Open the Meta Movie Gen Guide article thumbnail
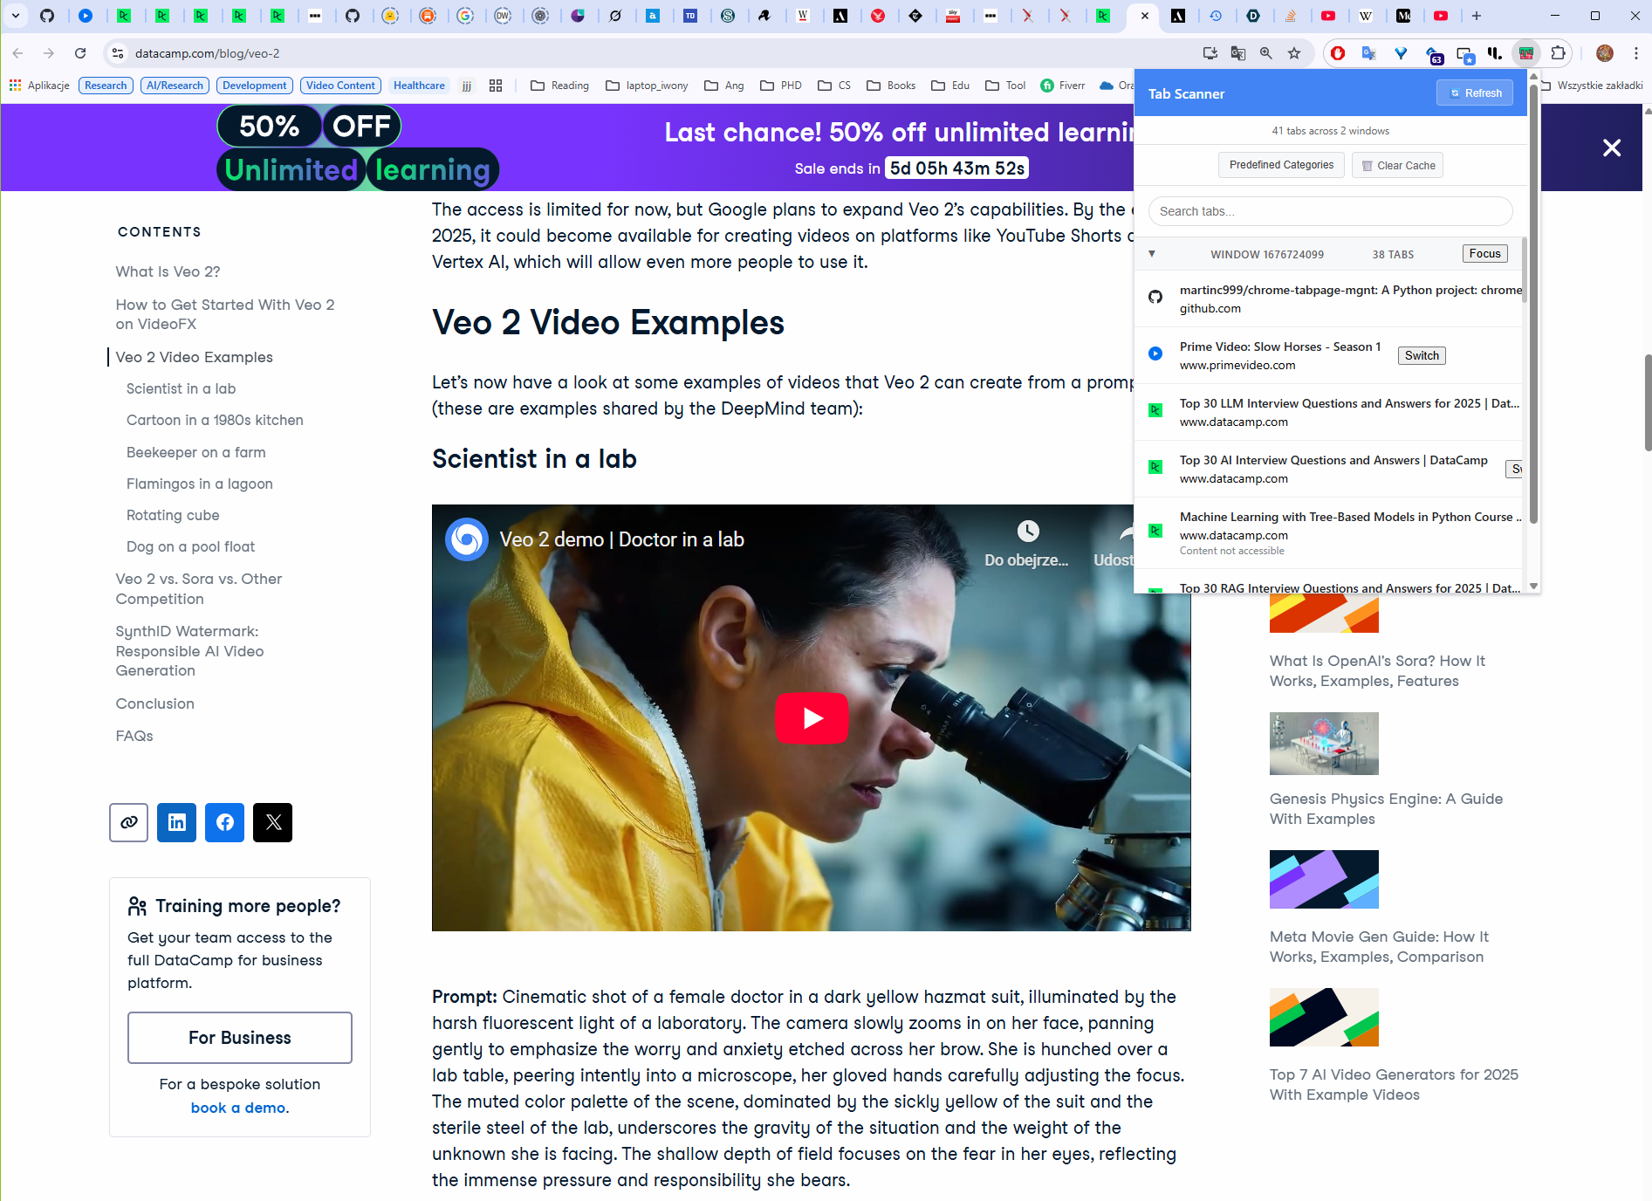This screenshot has height=1201, width=1652. pos(1324,880)
